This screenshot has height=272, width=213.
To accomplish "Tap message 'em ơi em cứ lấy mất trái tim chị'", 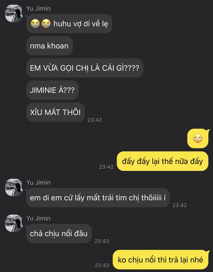I will (x=98, y=197).
